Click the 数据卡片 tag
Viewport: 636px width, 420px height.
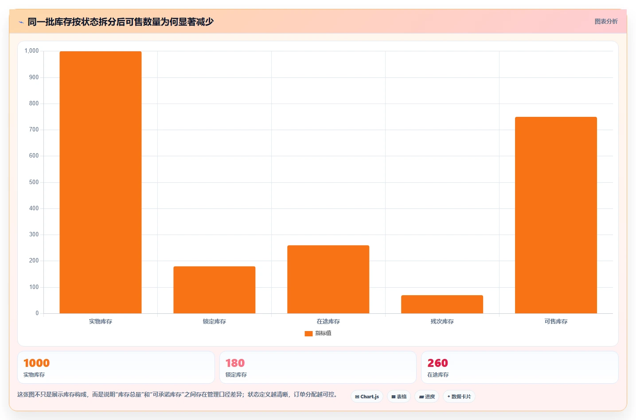click(x=459, y=397)
